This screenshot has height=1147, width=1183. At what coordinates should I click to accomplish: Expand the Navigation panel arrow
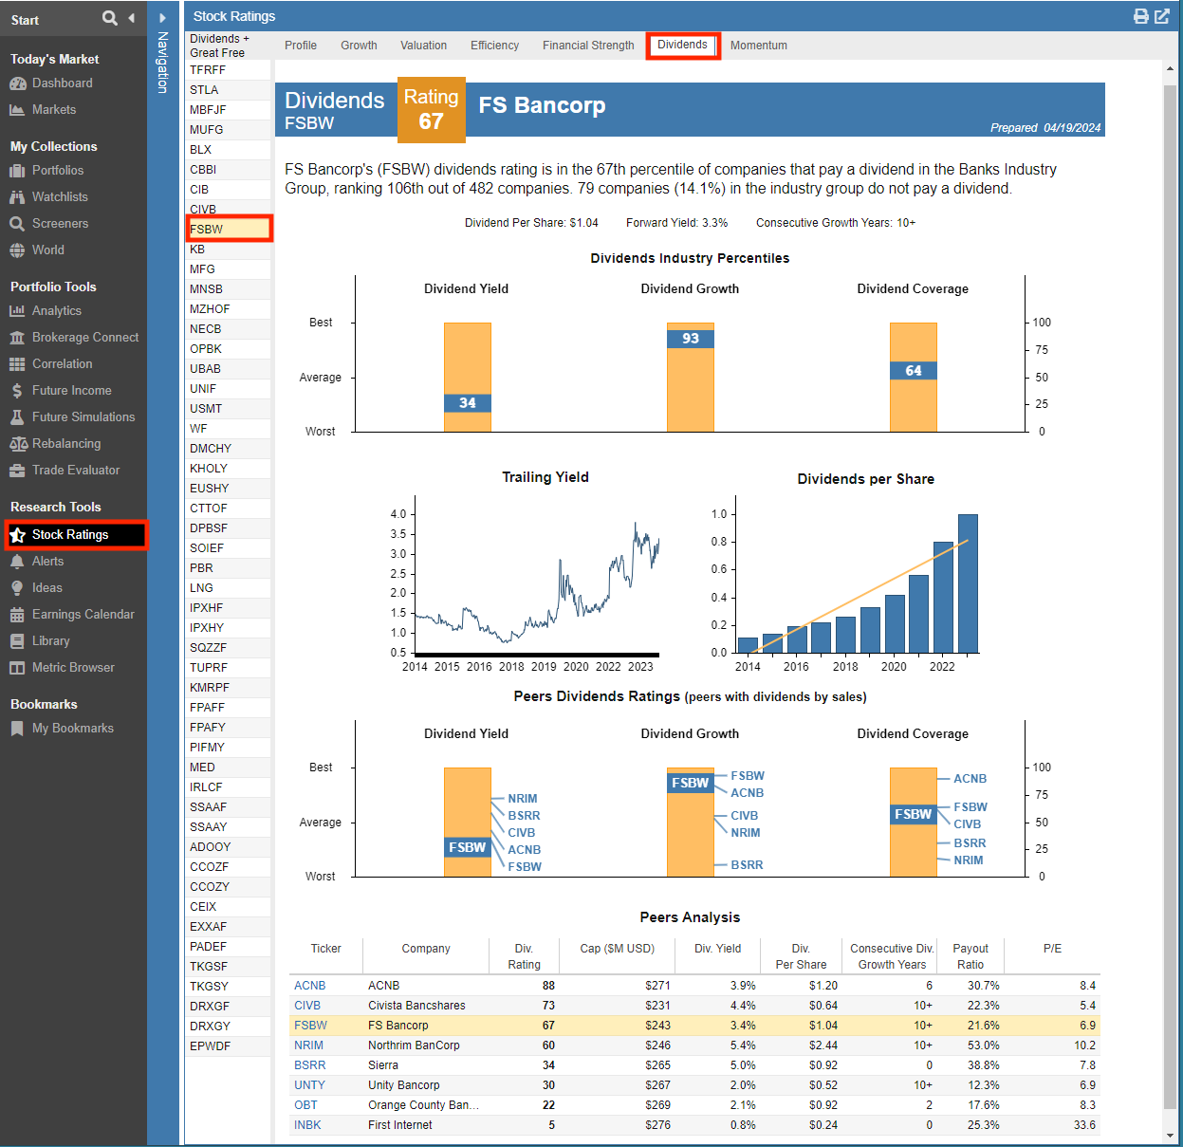pos(162,18)
